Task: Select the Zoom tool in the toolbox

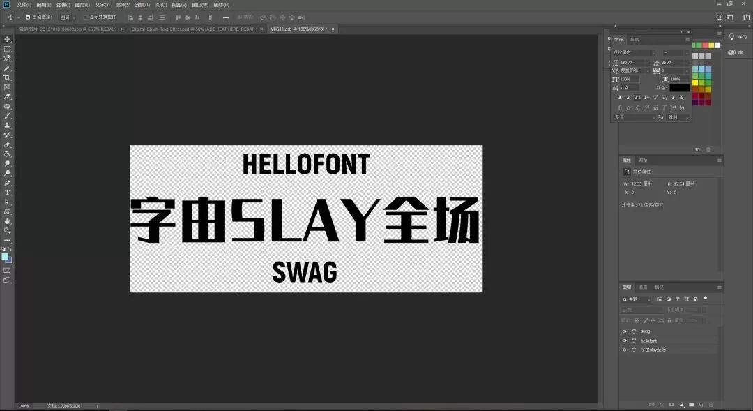Action: (8, 230)
